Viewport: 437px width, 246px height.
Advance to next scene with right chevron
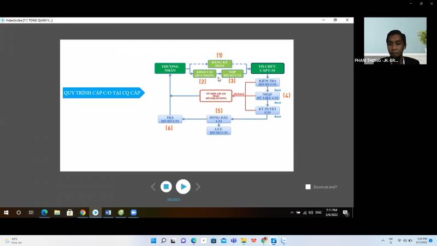click(198, 187)
